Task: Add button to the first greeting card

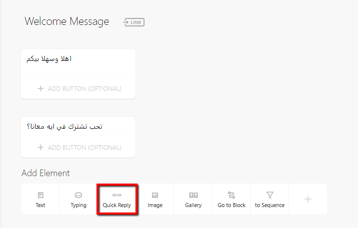Action: coord(78,88)
